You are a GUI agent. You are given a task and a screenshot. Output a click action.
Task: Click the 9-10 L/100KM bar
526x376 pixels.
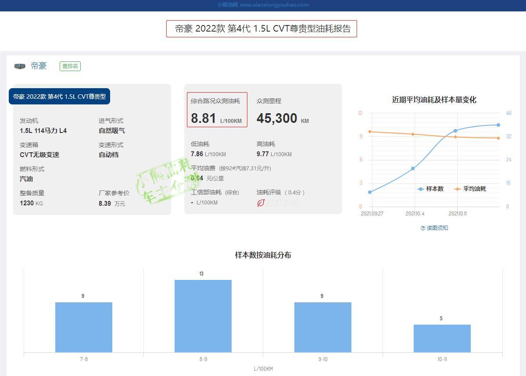(323, 327)
